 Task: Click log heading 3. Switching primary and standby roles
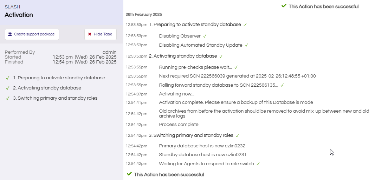(191, 135)
